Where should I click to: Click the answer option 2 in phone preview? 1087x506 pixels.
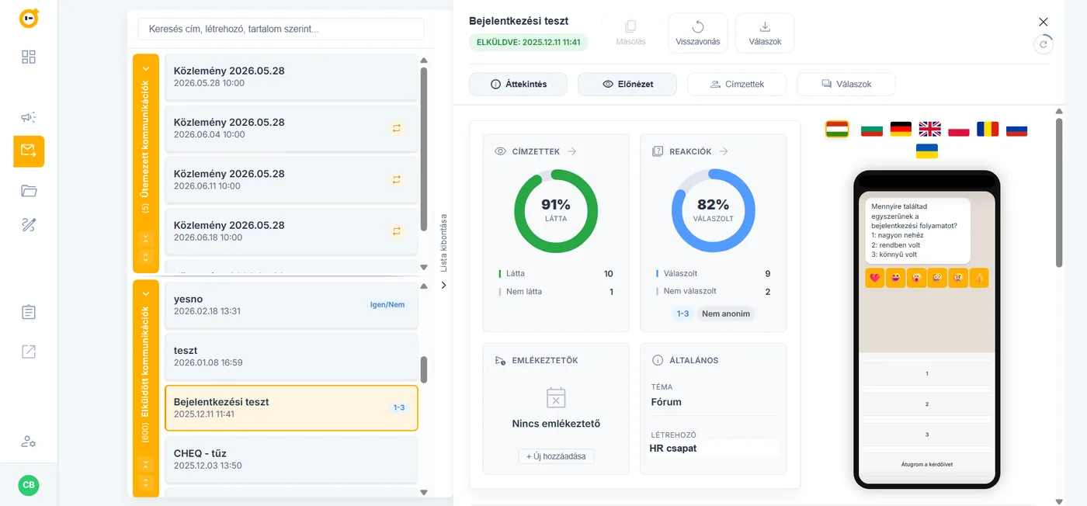tap(927, 404)
